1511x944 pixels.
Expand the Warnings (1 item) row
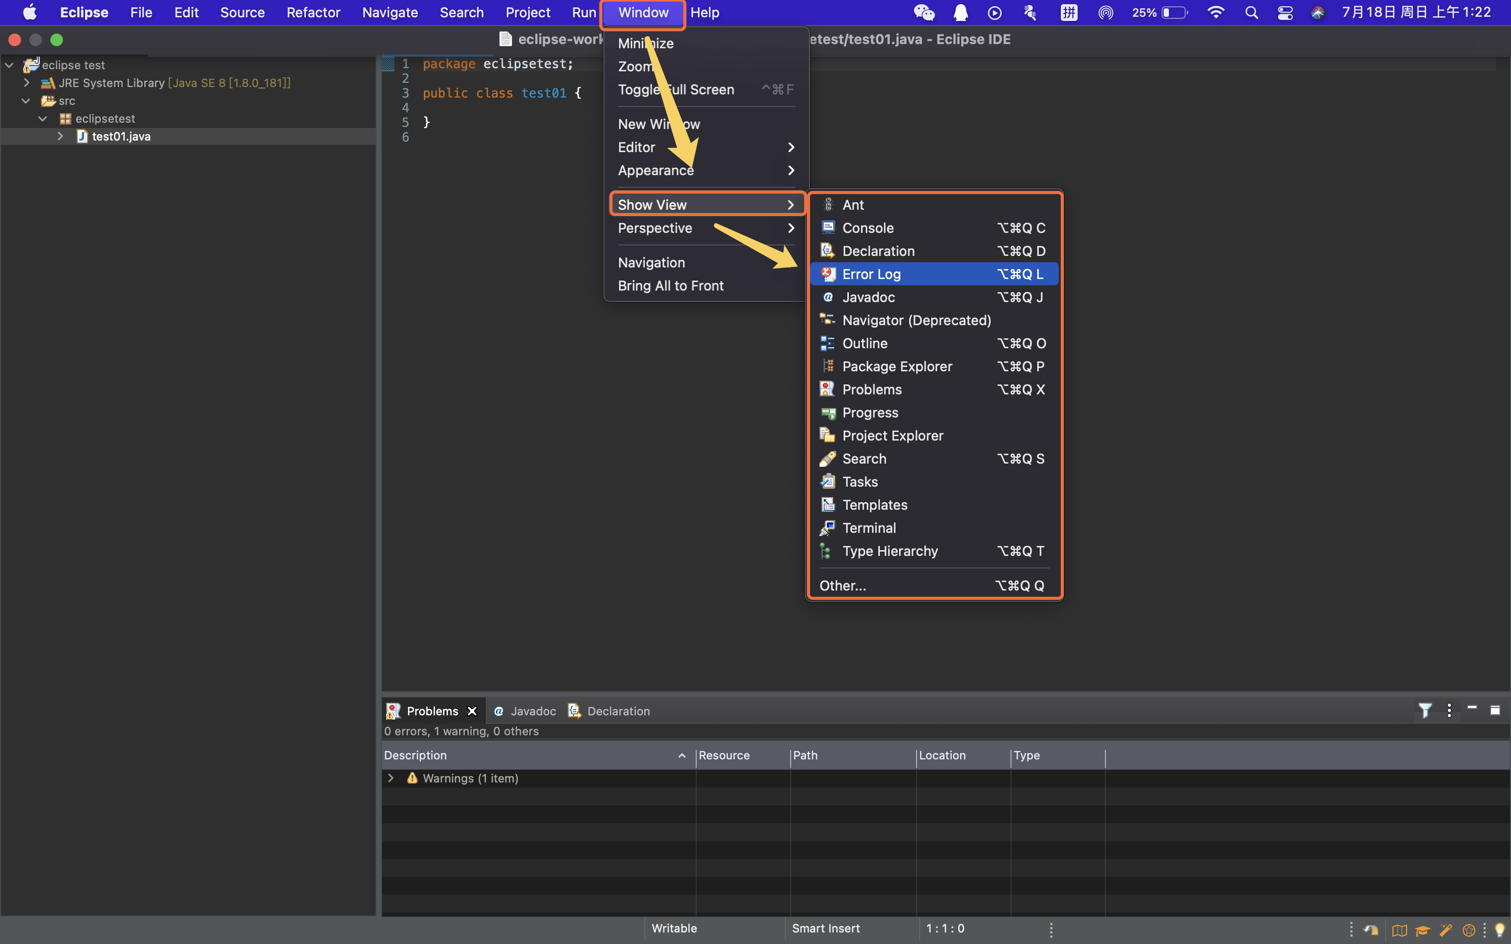391,778
